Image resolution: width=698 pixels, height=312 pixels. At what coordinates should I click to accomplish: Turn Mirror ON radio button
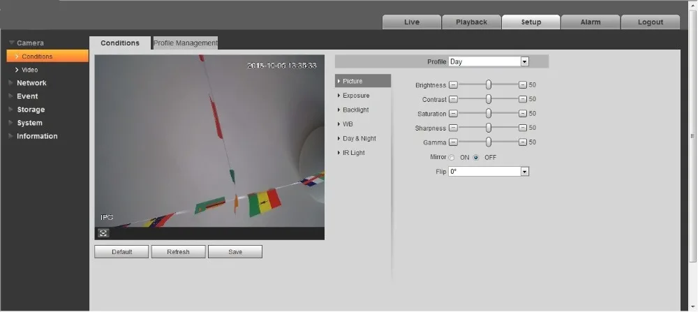(x=452, y=158)
